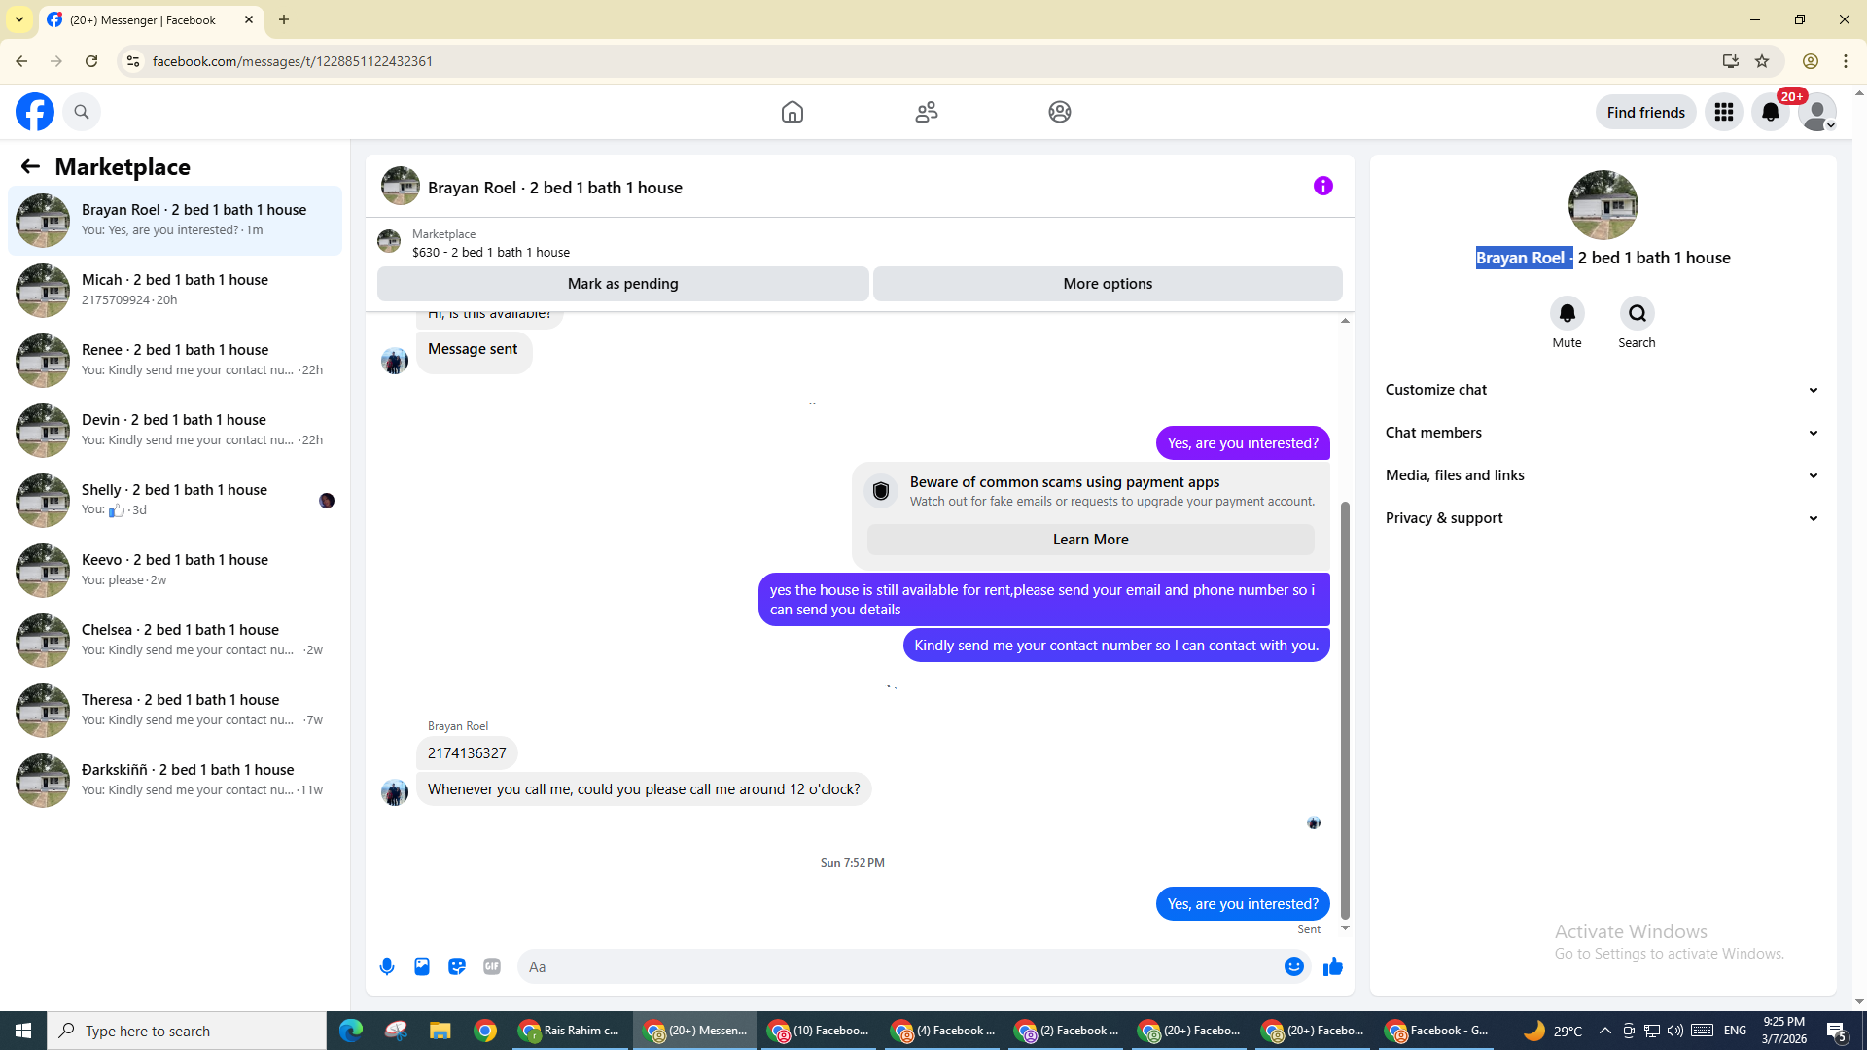Viewport: 1867px width, 1050px height.
Task: Open the emoji picker in message box
Action: [1293, 966]
